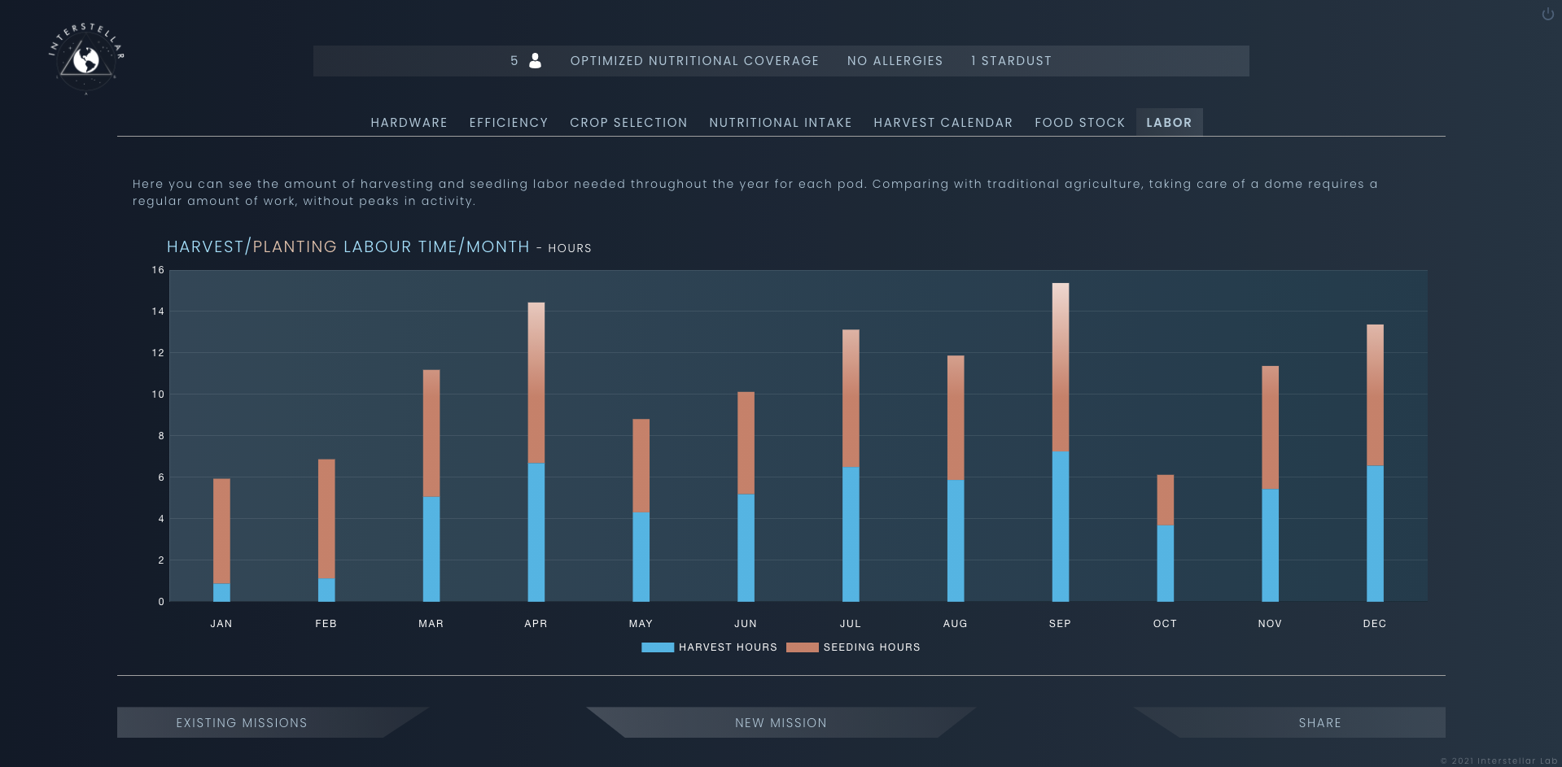Switch to the HARDWARE tab
This screenshot has width=1562, height=767.
tap(409, 122)
